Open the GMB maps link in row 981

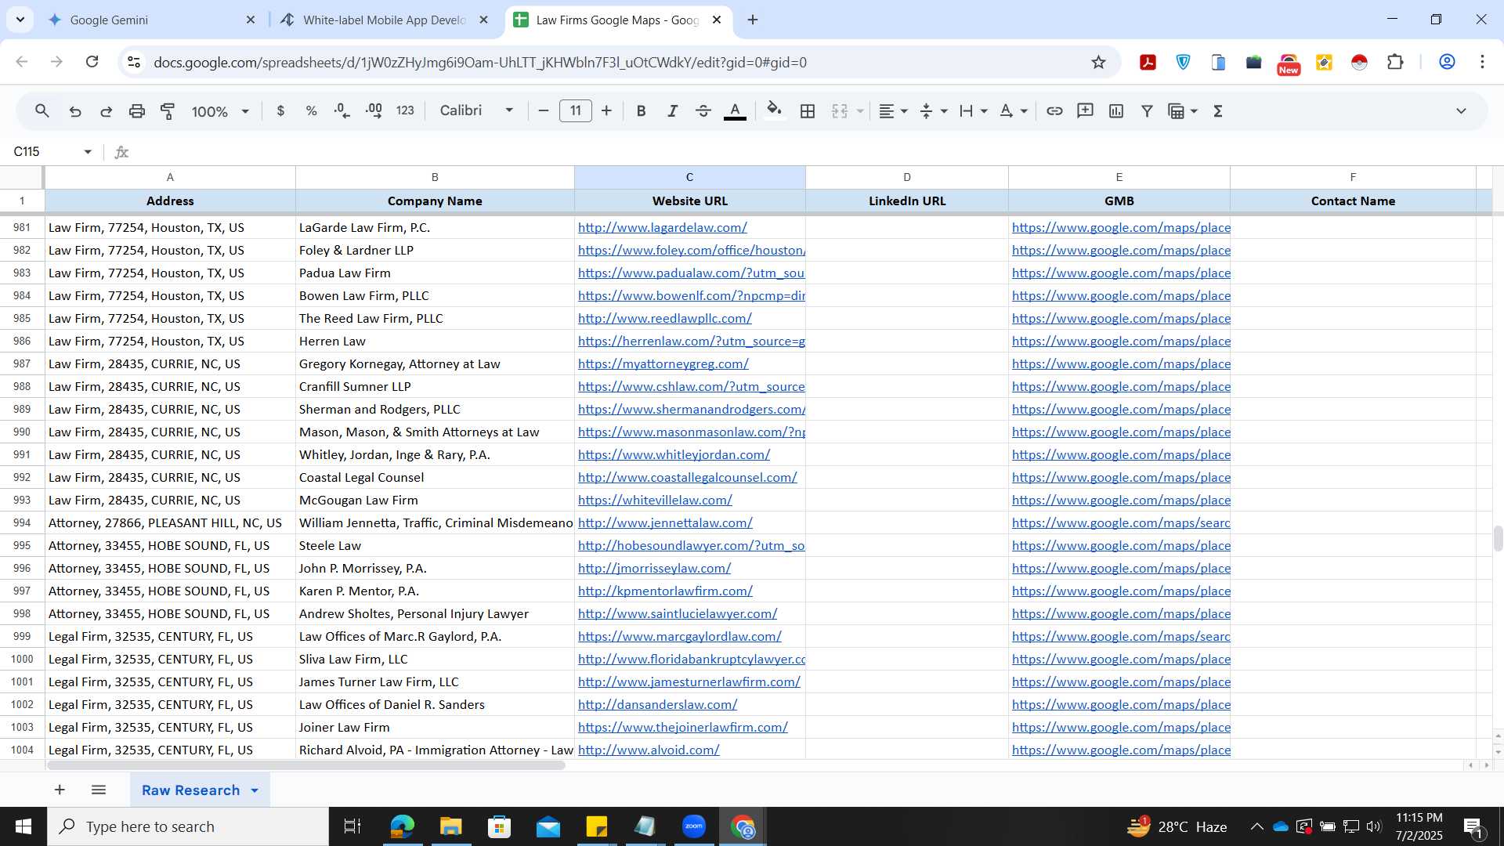[1121, 228]
